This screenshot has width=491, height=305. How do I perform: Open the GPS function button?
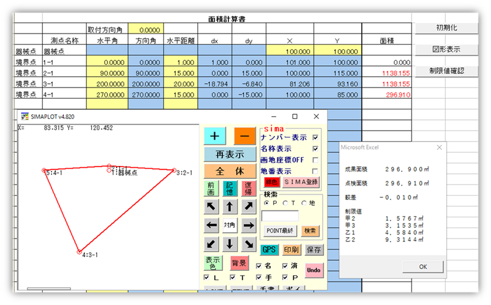pos(269,250)
